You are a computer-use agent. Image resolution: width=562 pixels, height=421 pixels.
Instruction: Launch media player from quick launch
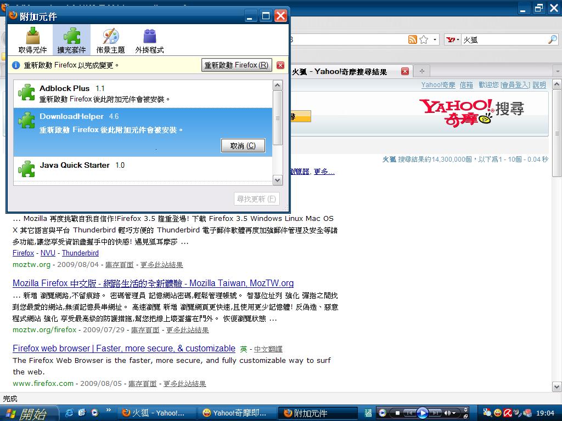pos(94,413)
